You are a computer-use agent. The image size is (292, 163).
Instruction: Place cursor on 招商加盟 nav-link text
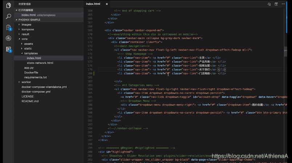(x=204, y=66)
